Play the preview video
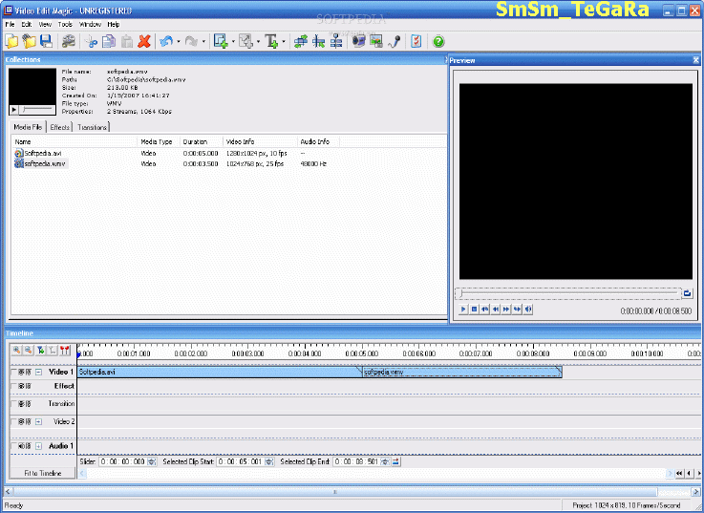704x513 pixels. point(463,310)
